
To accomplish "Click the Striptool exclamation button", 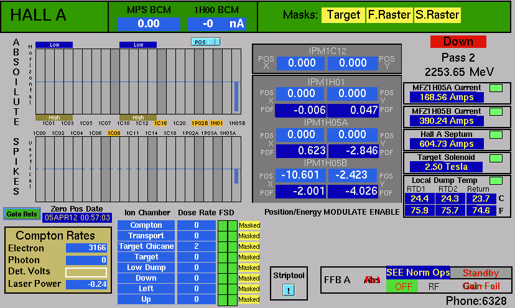I will [289, 290].
